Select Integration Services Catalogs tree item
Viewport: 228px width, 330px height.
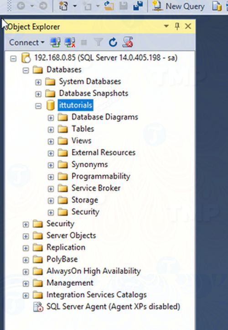(x=96, y=295)
